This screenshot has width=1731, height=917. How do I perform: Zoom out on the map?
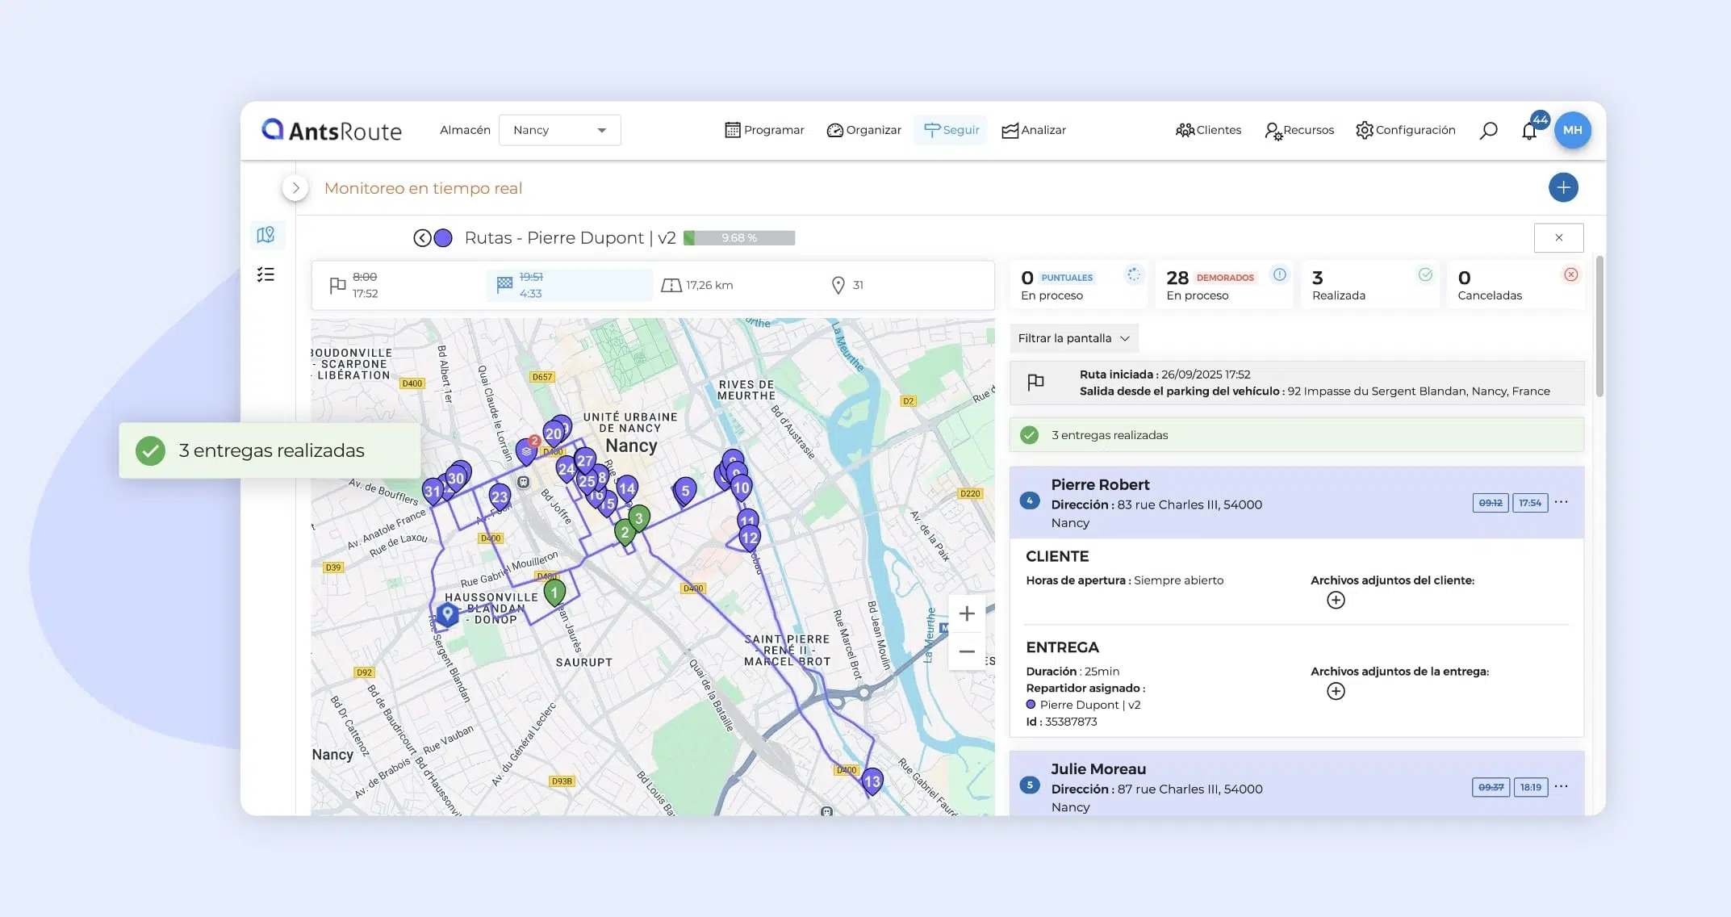pos(966,651)
